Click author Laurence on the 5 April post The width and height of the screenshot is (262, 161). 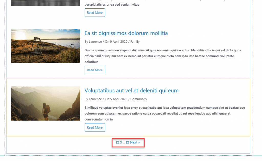[x=95, y=99]
